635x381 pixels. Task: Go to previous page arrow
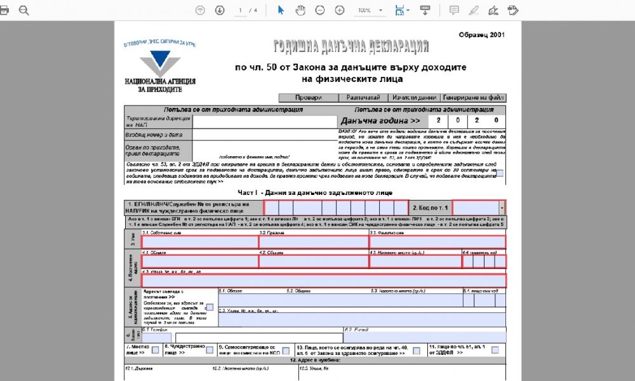(x=200, y=10)
